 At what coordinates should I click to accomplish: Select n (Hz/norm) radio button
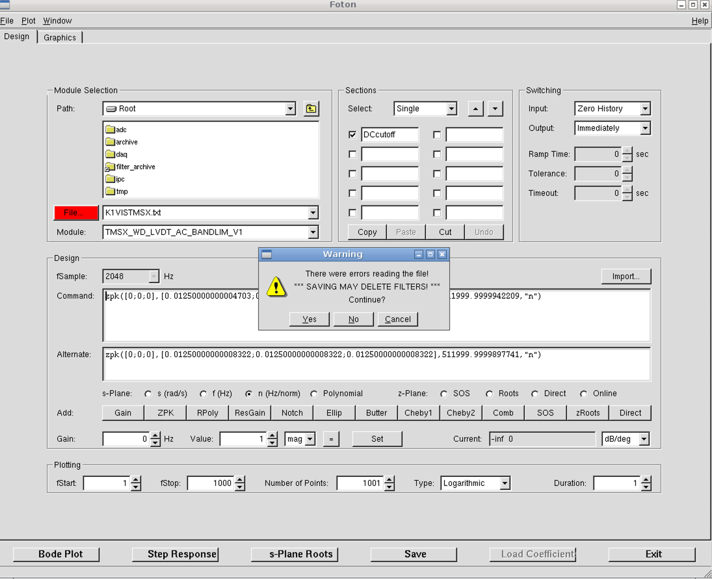click(x=249, y=394)
